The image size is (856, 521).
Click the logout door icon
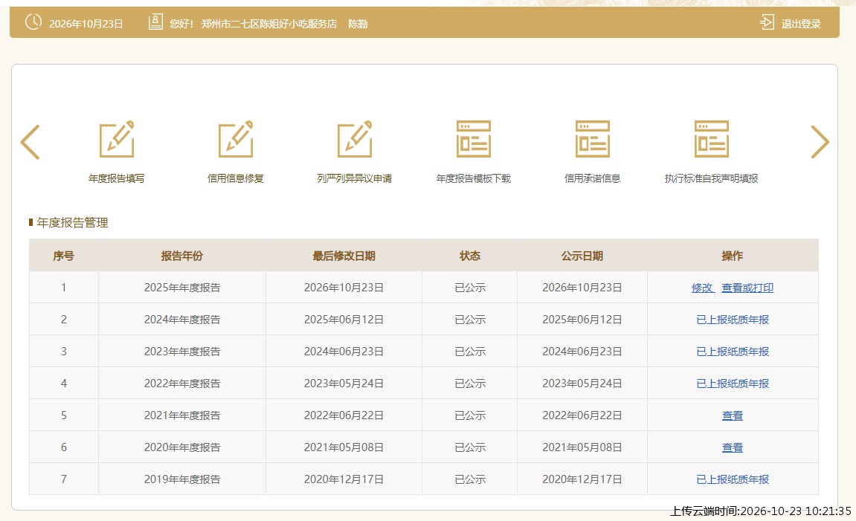[x=767, y=23]
